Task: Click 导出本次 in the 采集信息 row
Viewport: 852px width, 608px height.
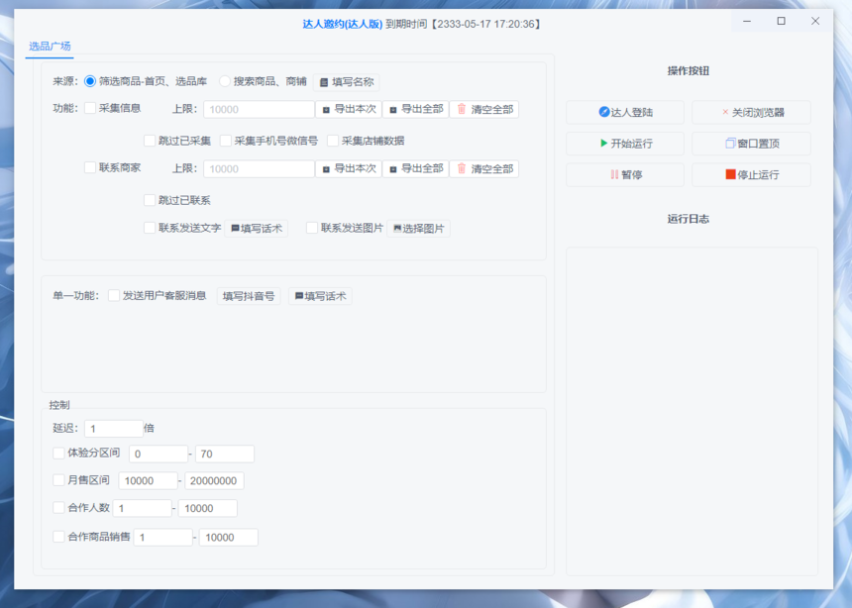Action: [349, 109]
